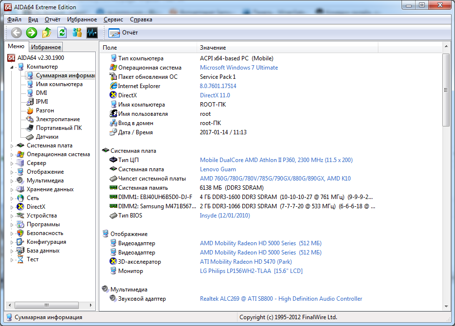Image resolution: width=455 pixels, height=326 pixels.
Task: Click the 3D-акселератор row icon
Action: (x=113, y=261)
